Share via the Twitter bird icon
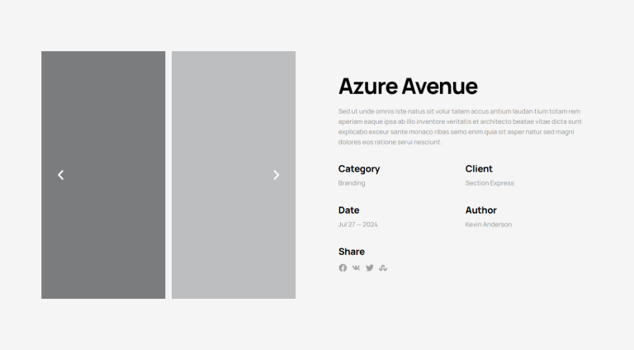Viewport: 634px width, 350px height. 370,267
